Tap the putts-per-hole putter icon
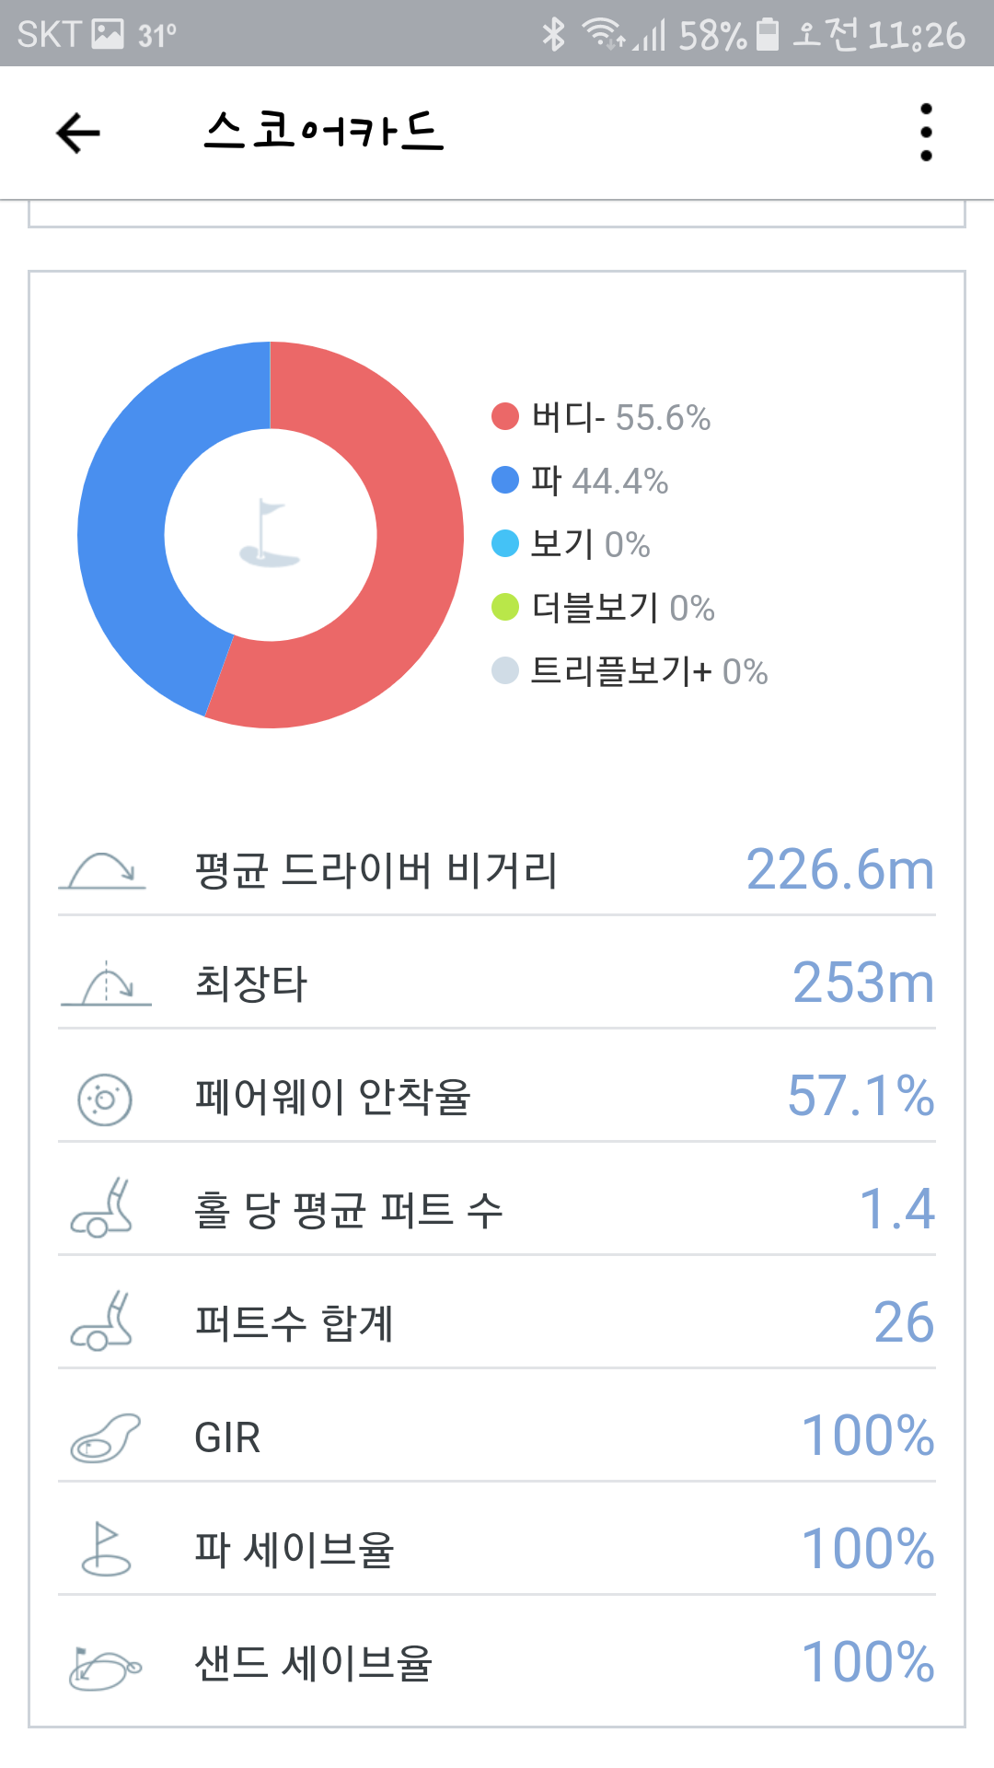The height and width of the screenshot is (1768, 994). tap(103, 1208)
